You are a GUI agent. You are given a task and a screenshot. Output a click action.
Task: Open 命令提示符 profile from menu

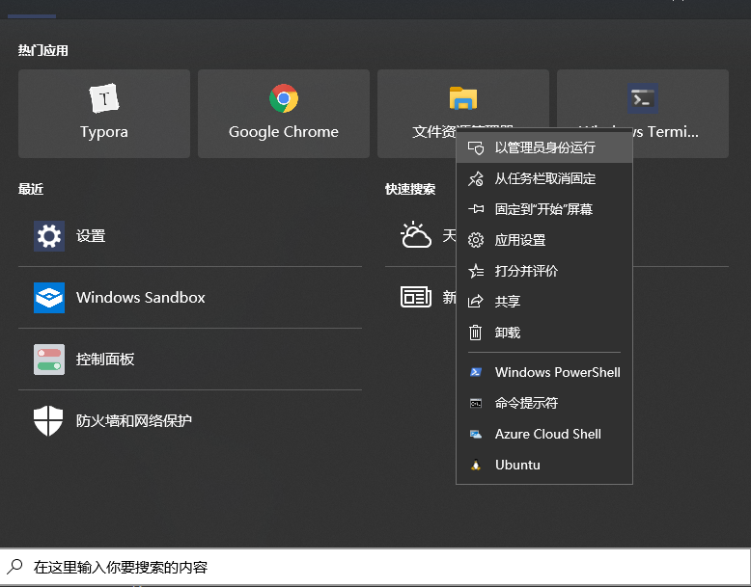pyautogui.click(x=544, y=403)
